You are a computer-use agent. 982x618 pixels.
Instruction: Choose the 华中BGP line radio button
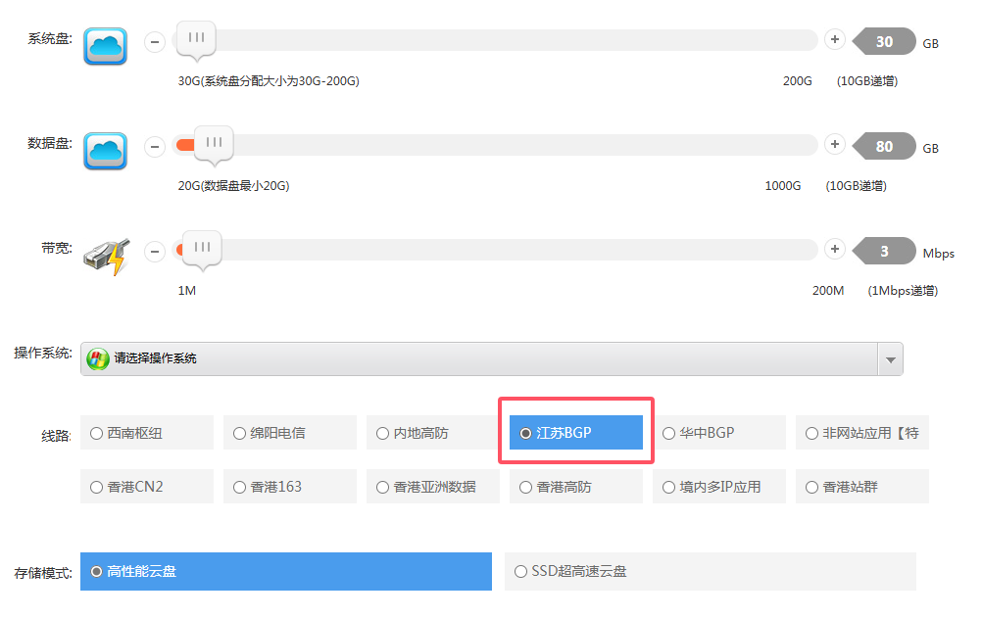coord(718,433)
